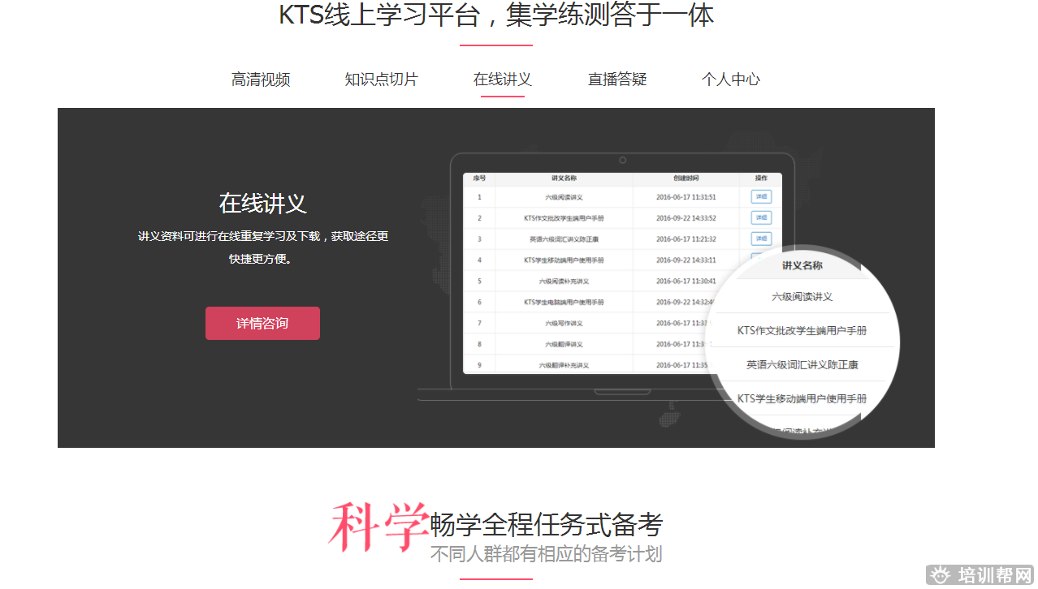Click the 培训帮网 watermark logo icon
This screenshot has height=589, width=1038.
click(x=941, y=575)
